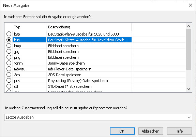
Task: Select the pov raytracing format
Action: (x=9, y=80)
